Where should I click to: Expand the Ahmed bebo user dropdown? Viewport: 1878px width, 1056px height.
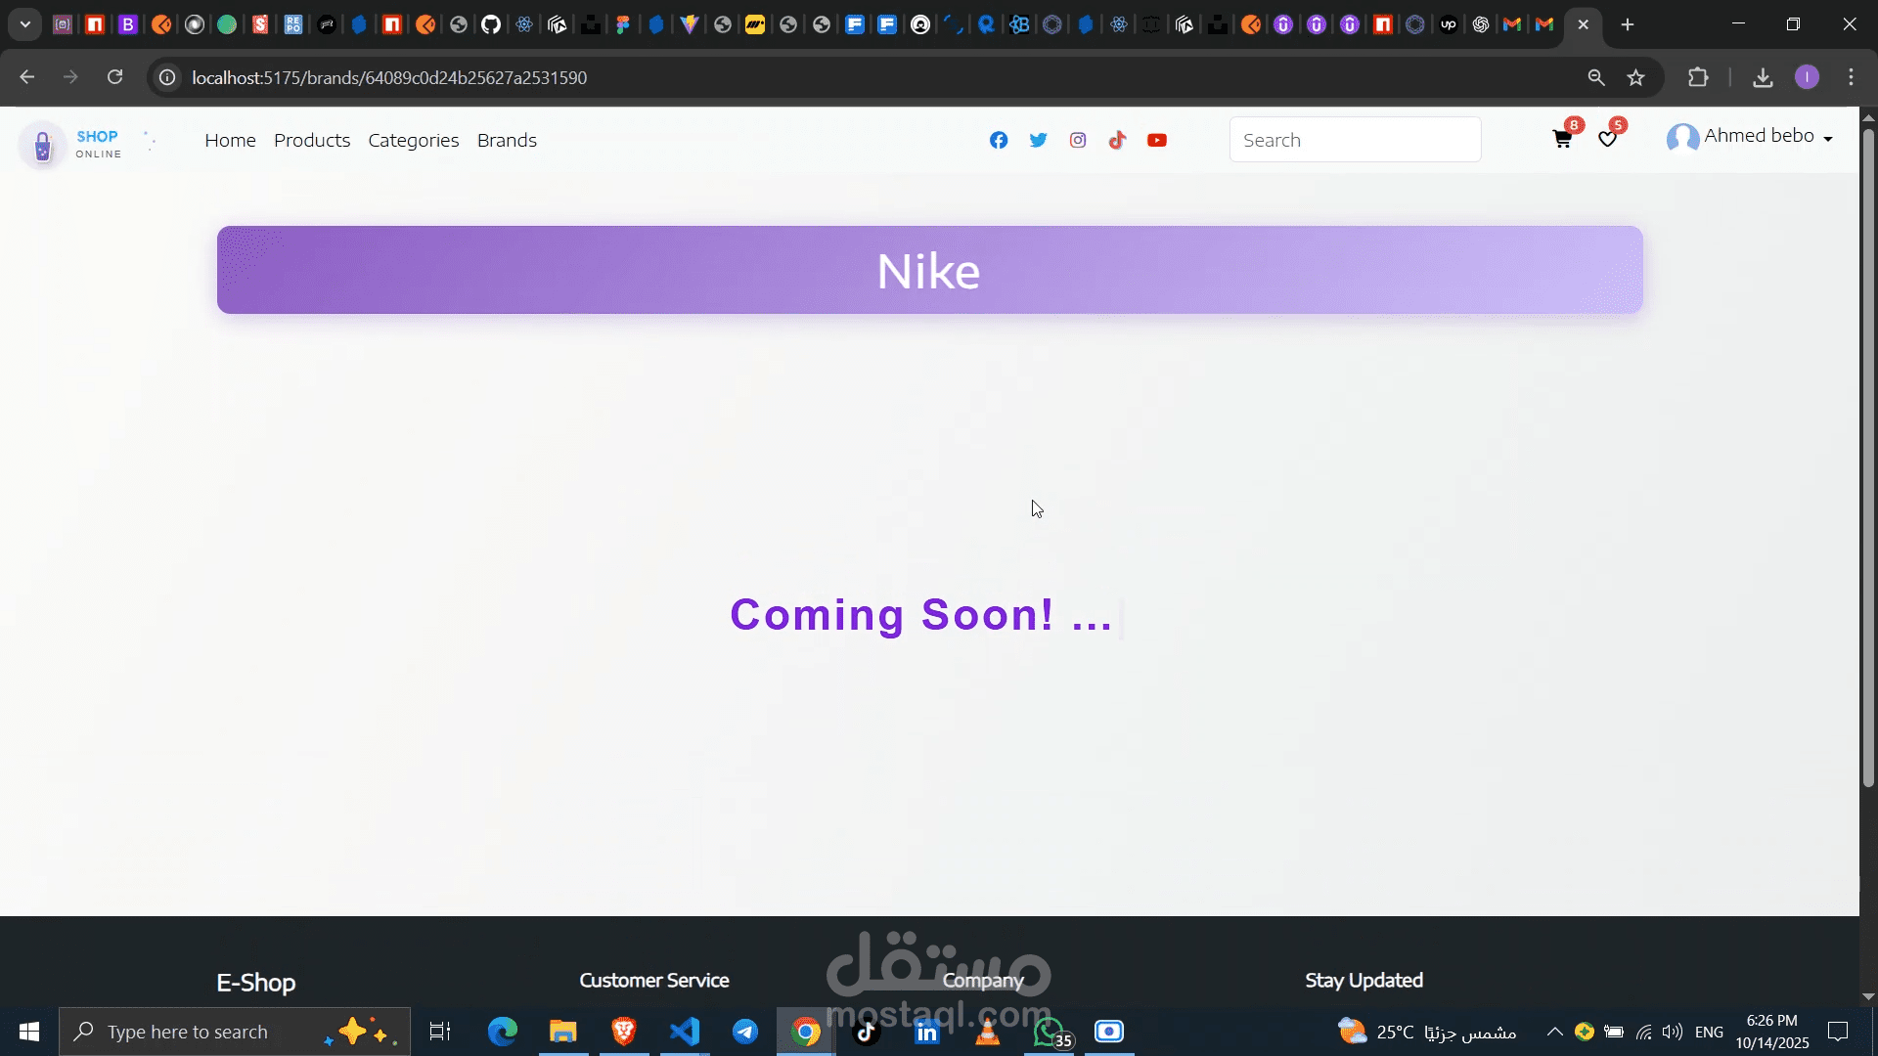(1750, 137)
